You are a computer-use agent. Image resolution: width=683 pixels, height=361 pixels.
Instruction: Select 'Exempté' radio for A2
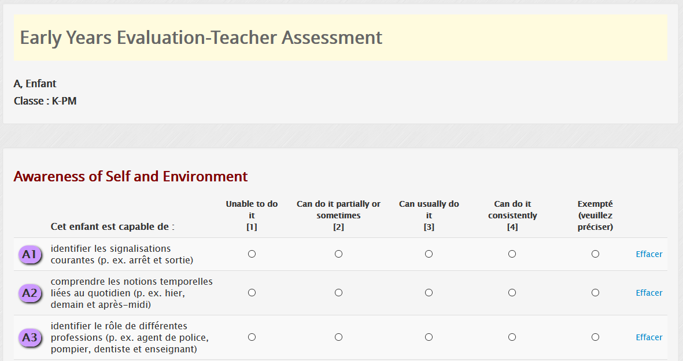coord(596,293)
